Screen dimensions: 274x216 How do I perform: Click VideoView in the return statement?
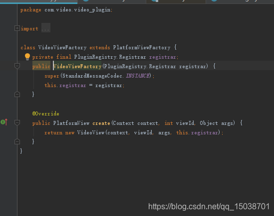91,132
